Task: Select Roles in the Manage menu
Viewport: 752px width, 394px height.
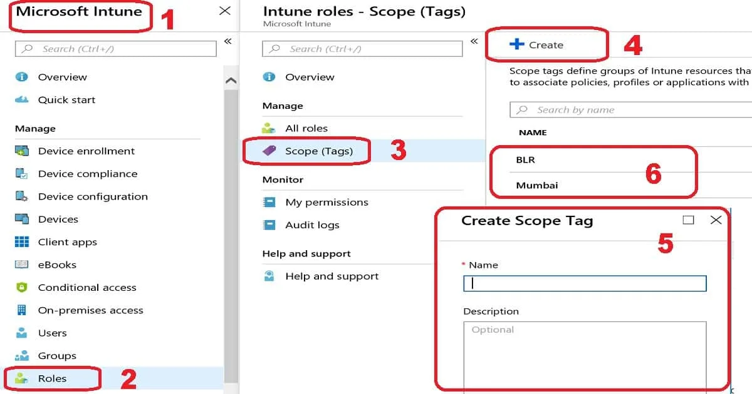Action: [x=52, y=378]
